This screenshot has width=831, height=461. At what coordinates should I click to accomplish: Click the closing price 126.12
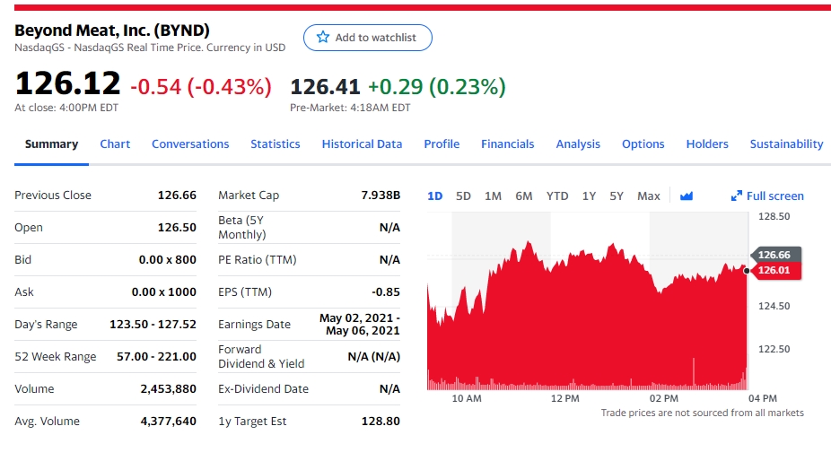(68, 83)
